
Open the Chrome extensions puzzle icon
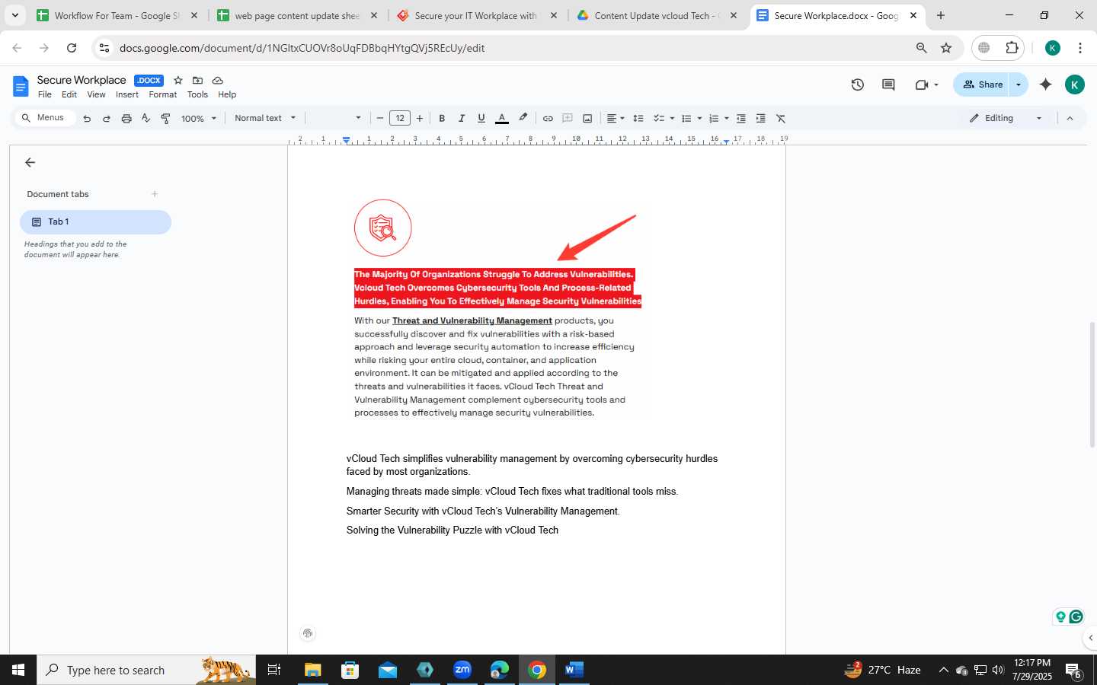coord(1012,48)
